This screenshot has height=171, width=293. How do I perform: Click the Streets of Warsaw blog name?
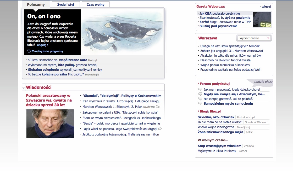(256, 122)
